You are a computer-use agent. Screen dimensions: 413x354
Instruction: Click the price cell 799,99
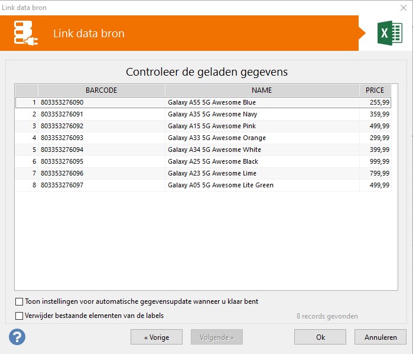pos(375,174)
